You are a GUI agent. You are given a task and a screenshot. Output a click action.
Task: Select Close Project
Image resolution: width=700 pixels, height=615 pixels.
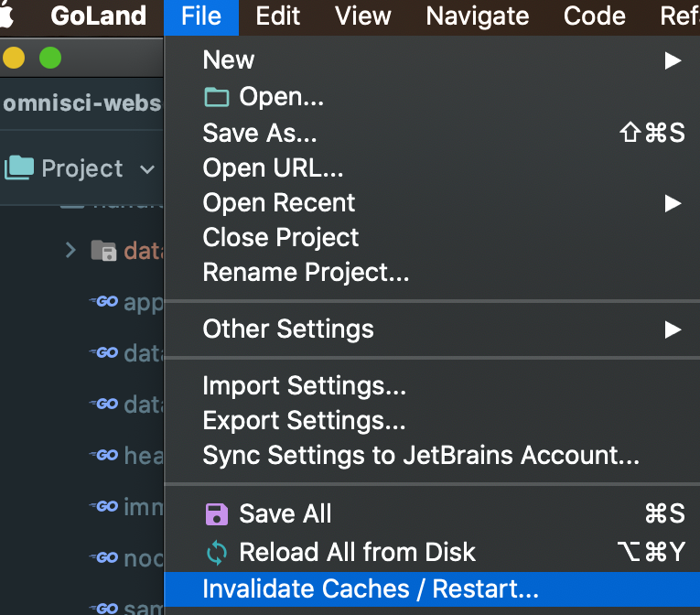coord(432,237)
